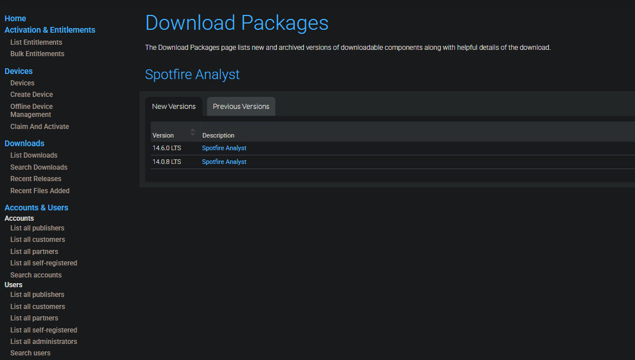
Task: Click the Version column sort arrows icon
Action: point(193,132)
